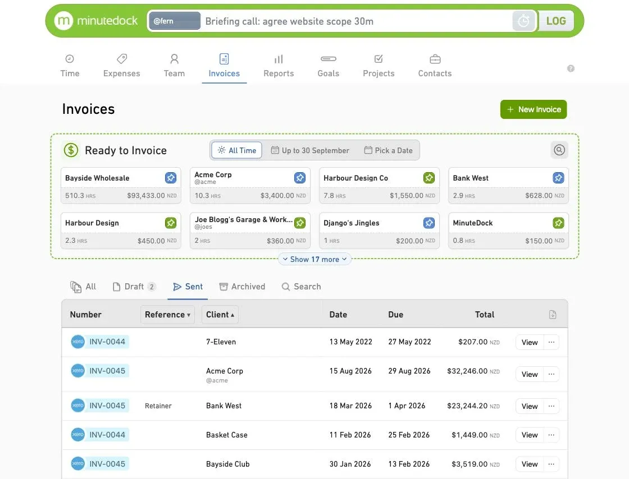This screenshot has width=629, height=479.
Task: Open the help question mark icon
Action: (571, 68)
